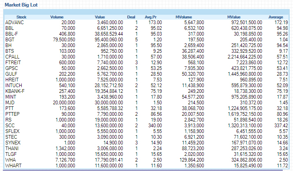Click the Value column header

pyautogui.click(x=100, y=17)
